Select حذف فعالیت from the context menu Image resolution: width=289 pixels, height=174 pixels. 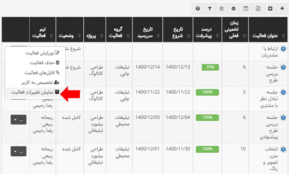(35, 62)
